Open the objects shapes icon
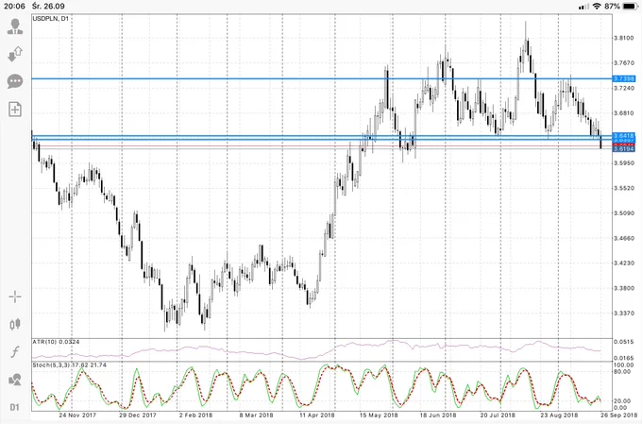Image resolution: width=642 pixels, height=424 pixels. tap(15, 380)
